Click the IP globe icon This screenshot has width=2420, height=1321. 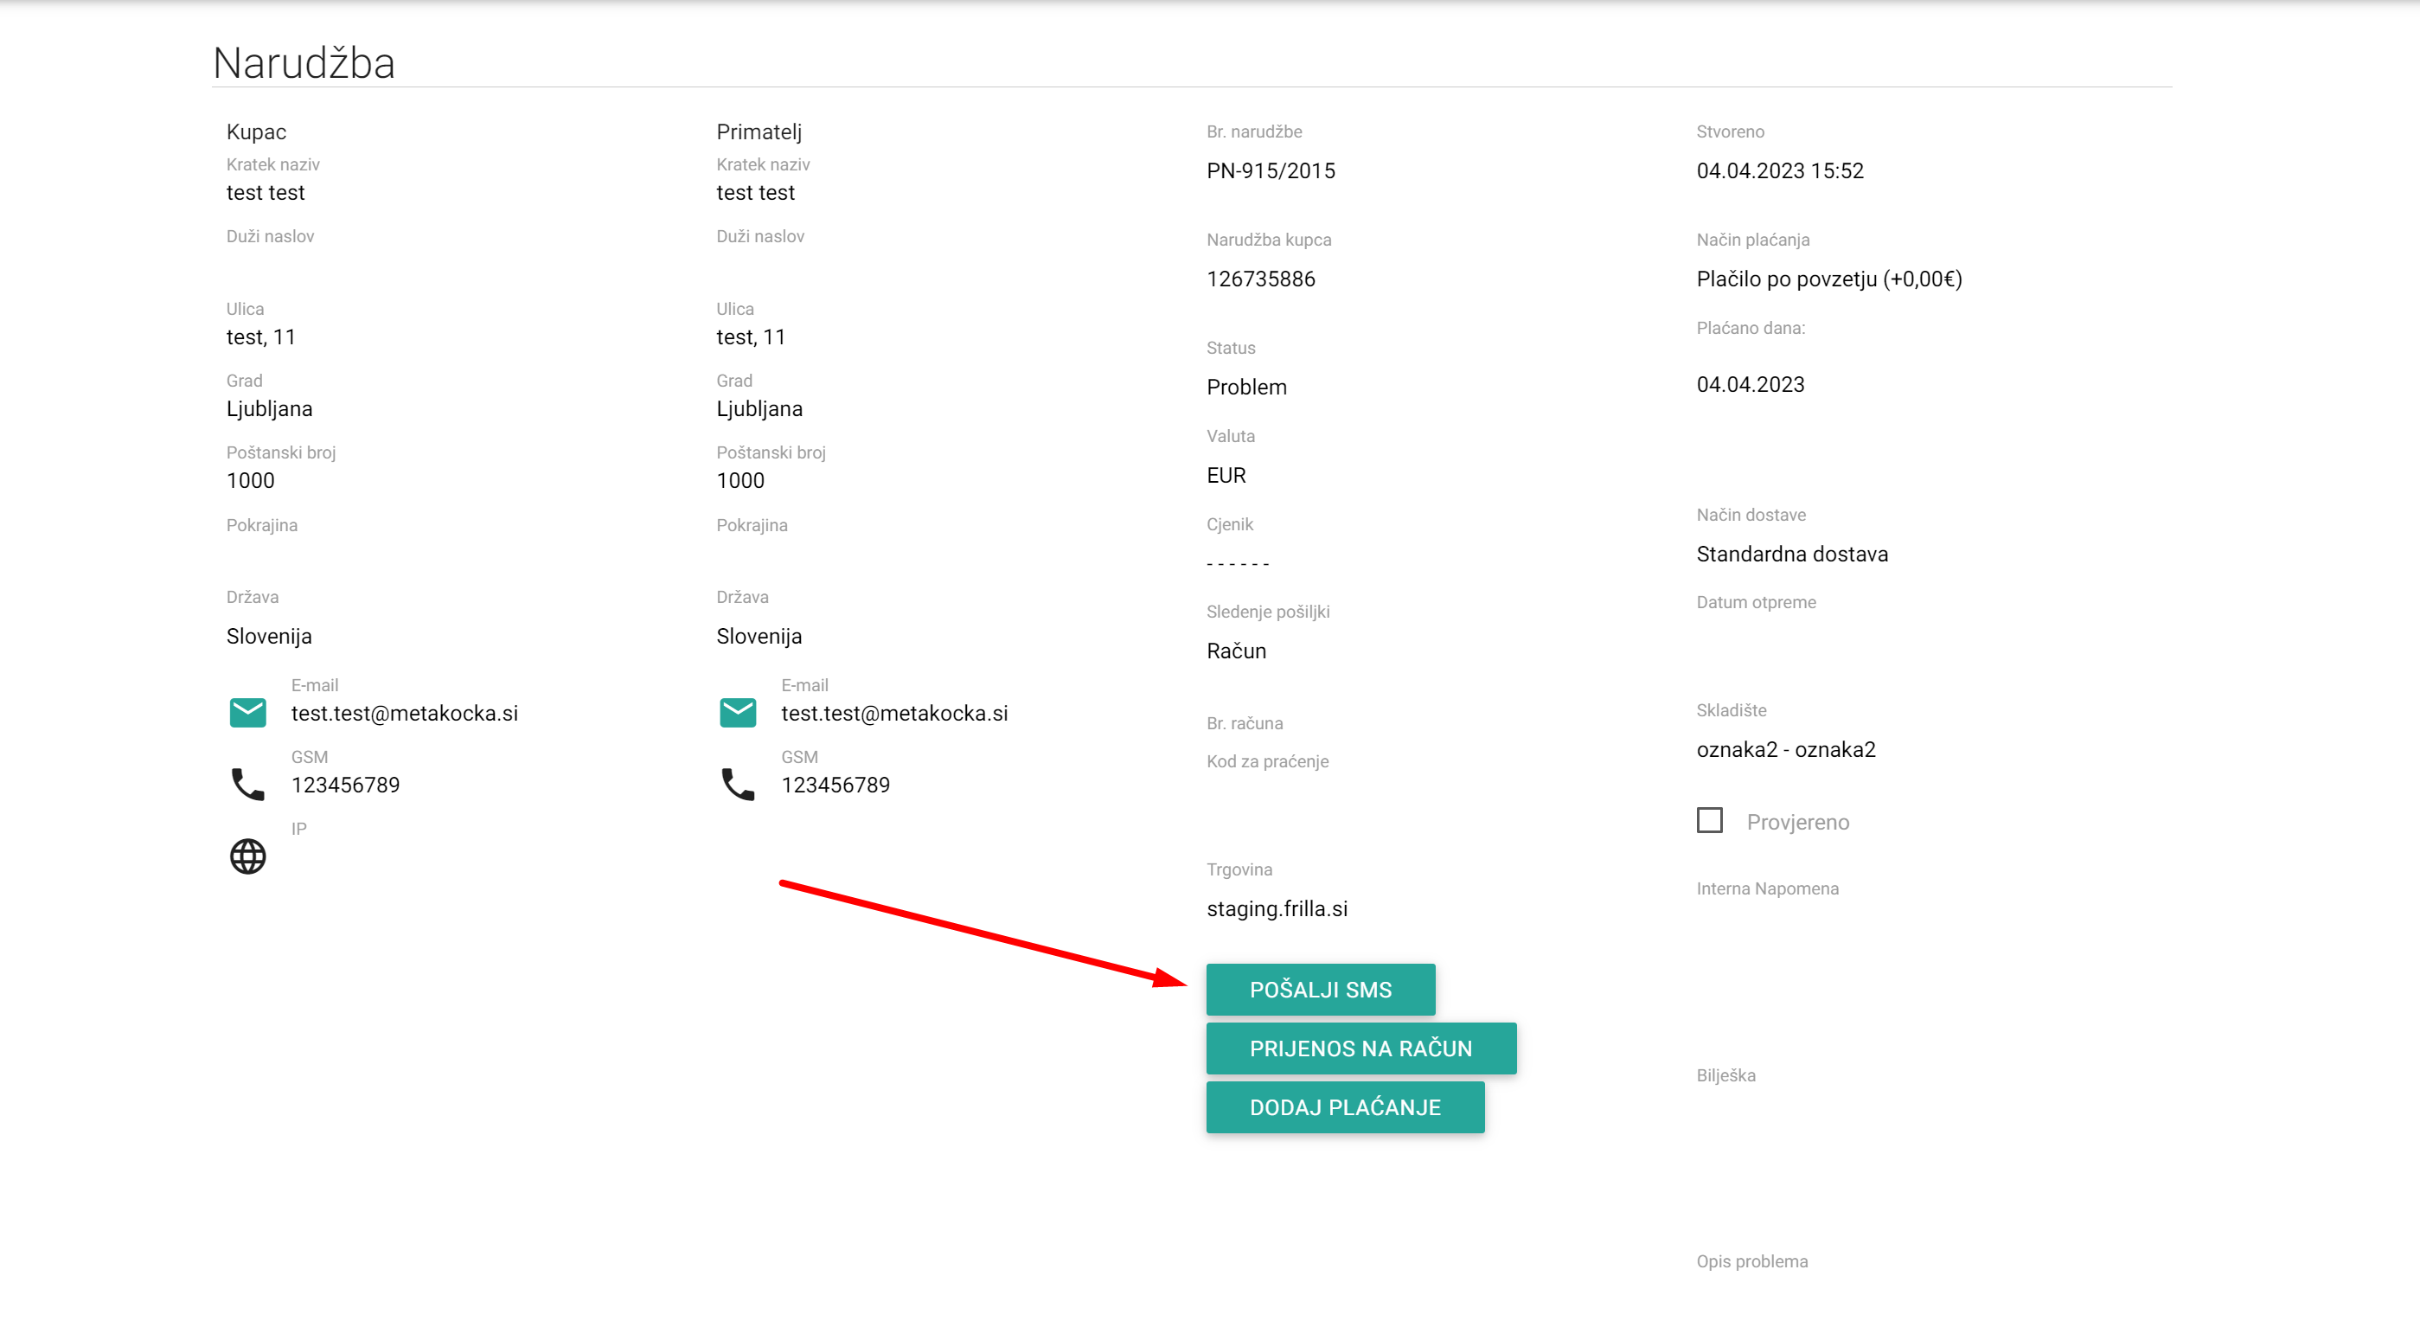[248, 856]
